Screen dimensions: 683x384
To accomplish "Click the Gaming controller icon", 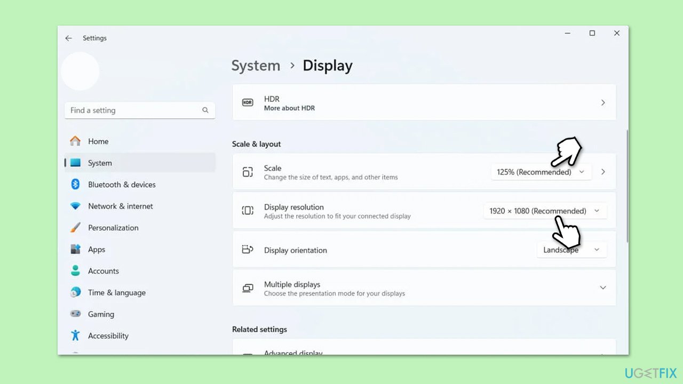I will pos(75,314).
